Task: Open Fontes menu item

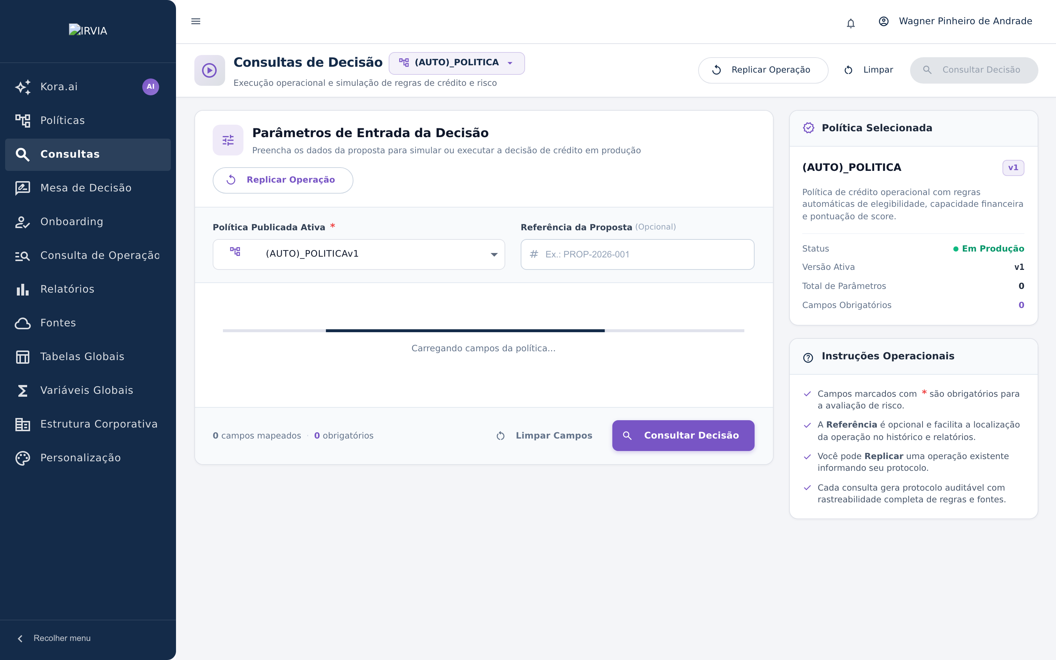Action: 88,323
